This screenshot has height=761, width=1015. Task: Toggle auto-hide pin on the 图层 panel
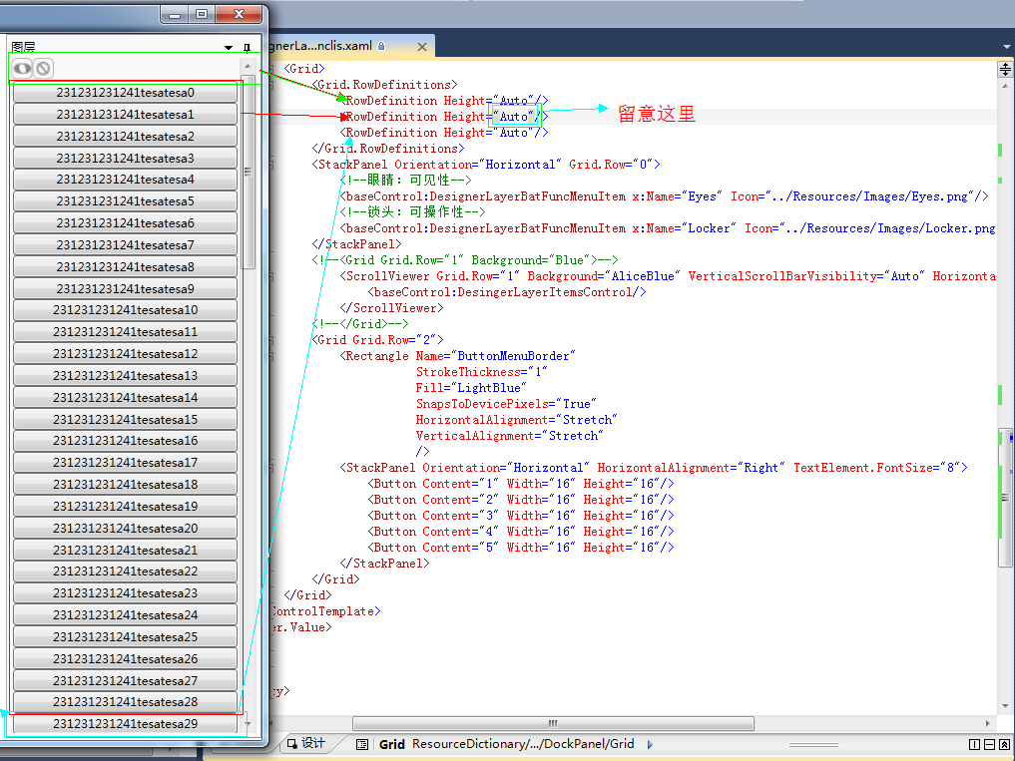click(x=247, y=47)
